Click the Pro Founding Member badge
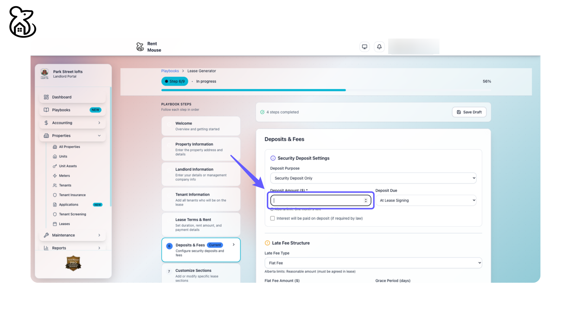The height and width of the screenshot is (321, 571). point(73,263)
